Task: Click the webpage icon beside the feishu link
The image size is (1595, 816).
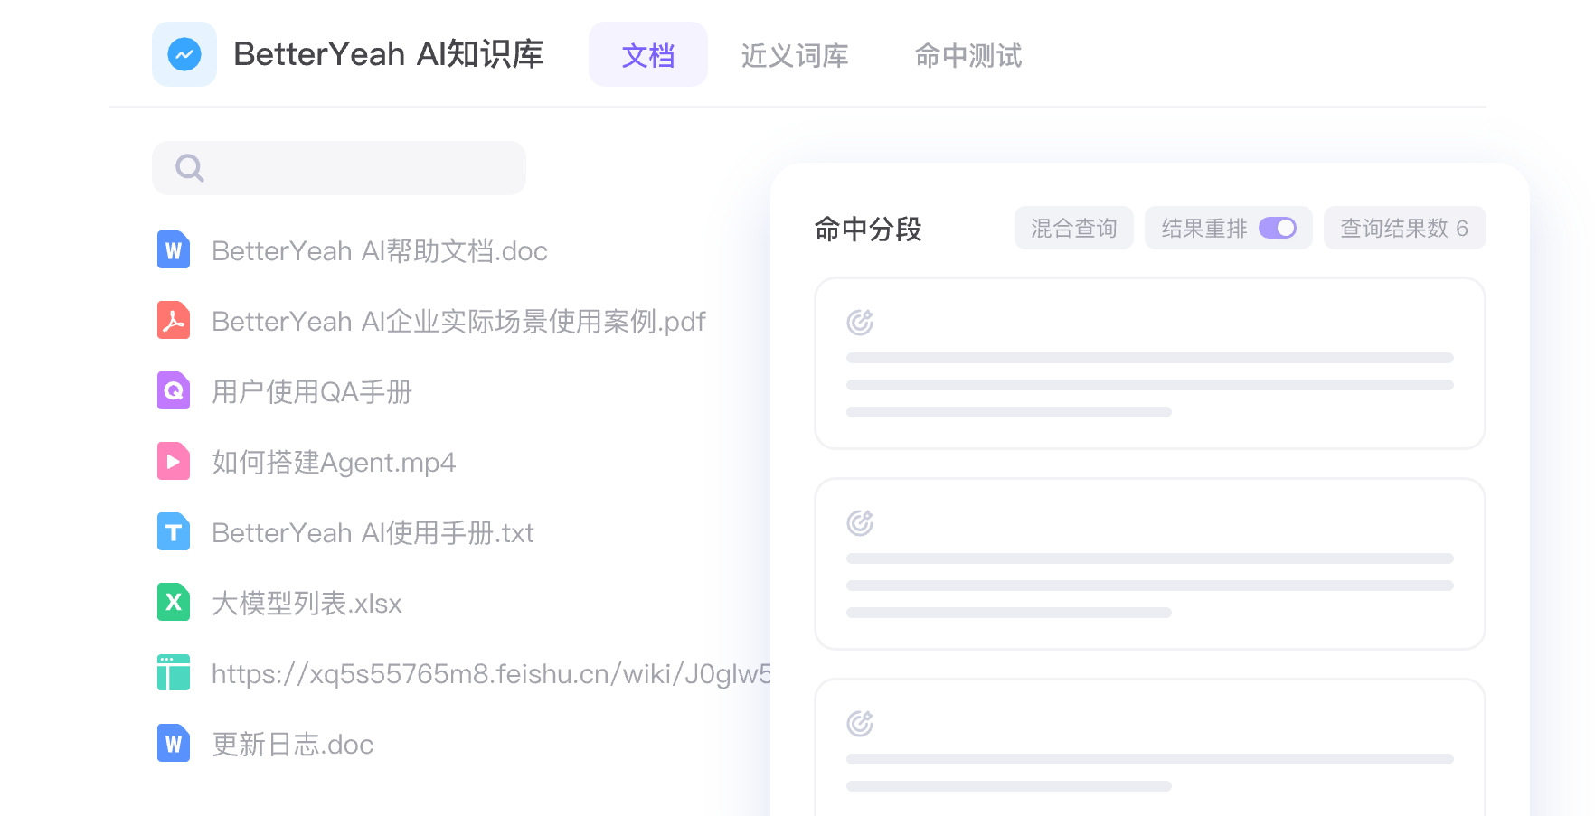Action: point(174,673)
